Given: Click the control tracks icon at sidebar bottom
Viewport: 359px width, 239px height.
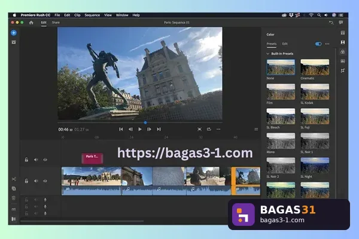Looking at the screenshot, I should pos(14,219).
